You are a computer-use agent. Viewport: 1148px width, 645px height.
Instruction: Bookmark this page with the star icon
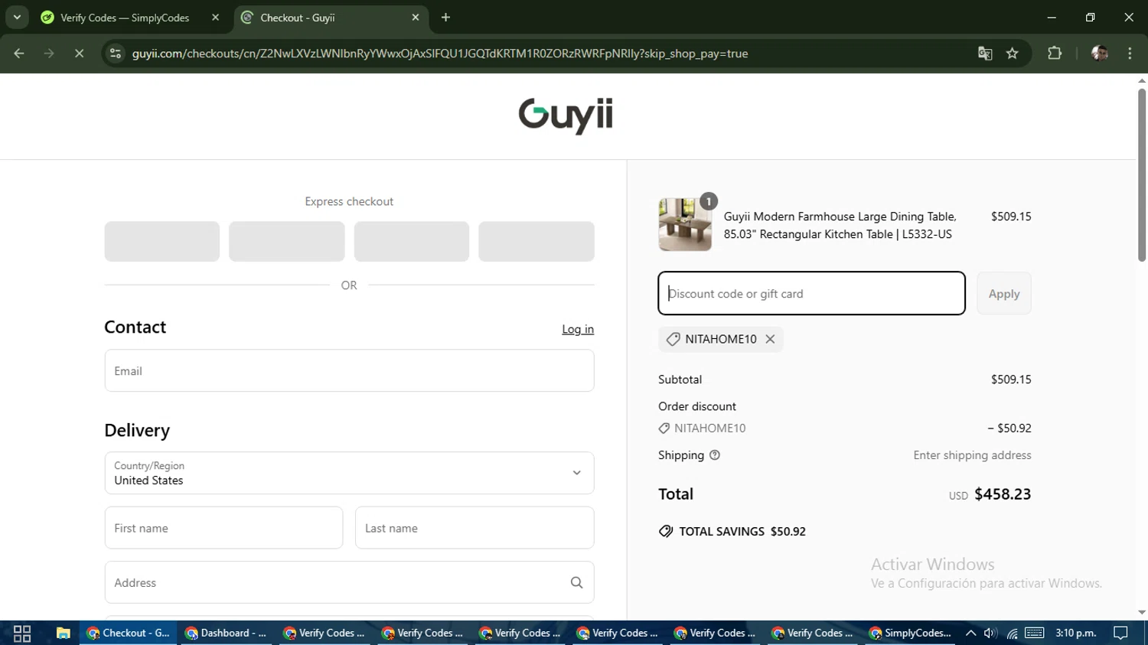coord(1013,54)
